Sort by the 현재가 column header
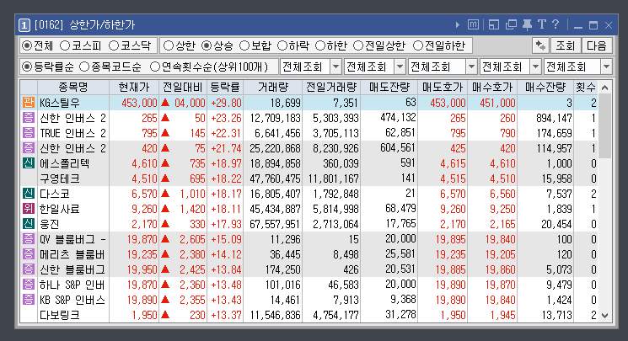This screenshot has height=341, width=628. pyautogui.click(x=134, y=87)
